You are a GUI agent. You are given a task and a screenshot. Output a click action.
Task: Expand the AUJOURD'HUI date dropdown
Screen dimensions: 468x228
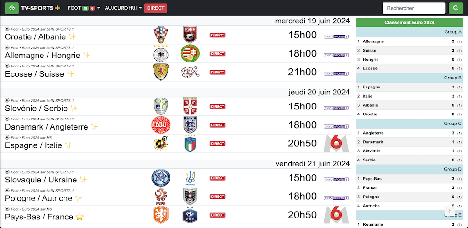[123, 8]
